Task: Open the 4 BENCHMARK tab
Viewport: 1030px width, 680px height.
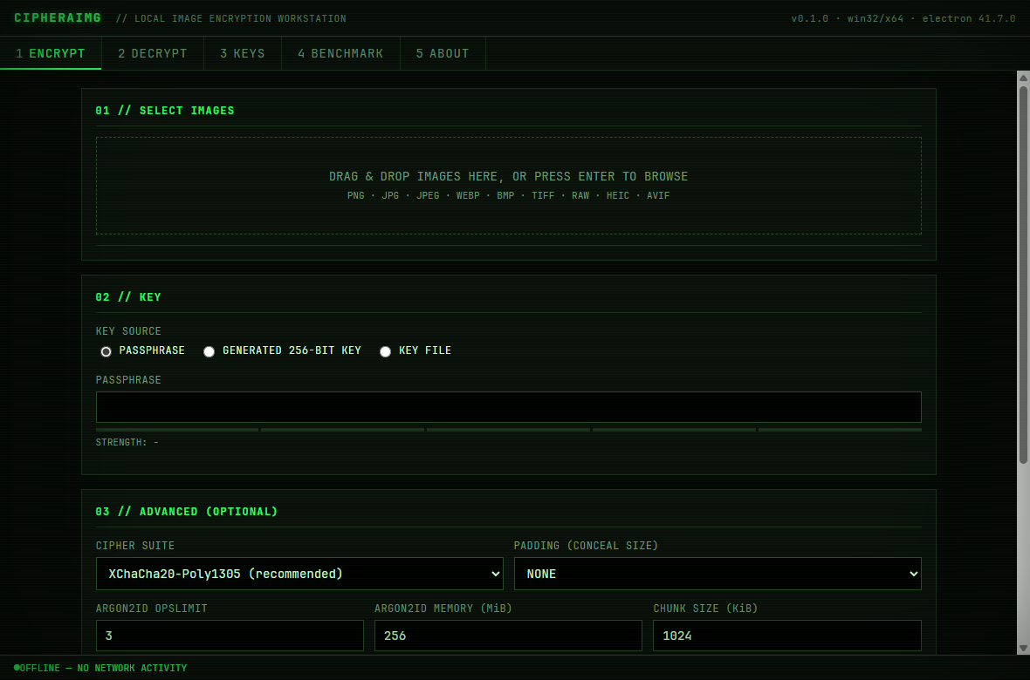Action: pos(340,53)
